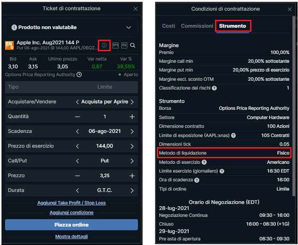Click the Limite di esposizione 105 Contratti value
Screen dimensions: 298x245
[x=275, y=135]
